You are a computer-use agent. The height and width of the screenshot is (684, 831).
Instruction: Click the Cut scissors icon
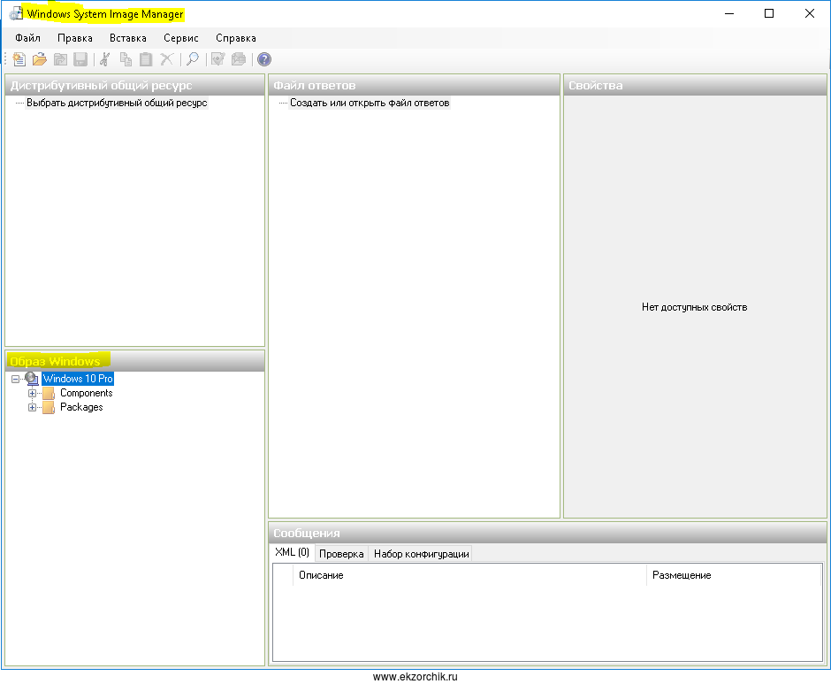(105, 59)
